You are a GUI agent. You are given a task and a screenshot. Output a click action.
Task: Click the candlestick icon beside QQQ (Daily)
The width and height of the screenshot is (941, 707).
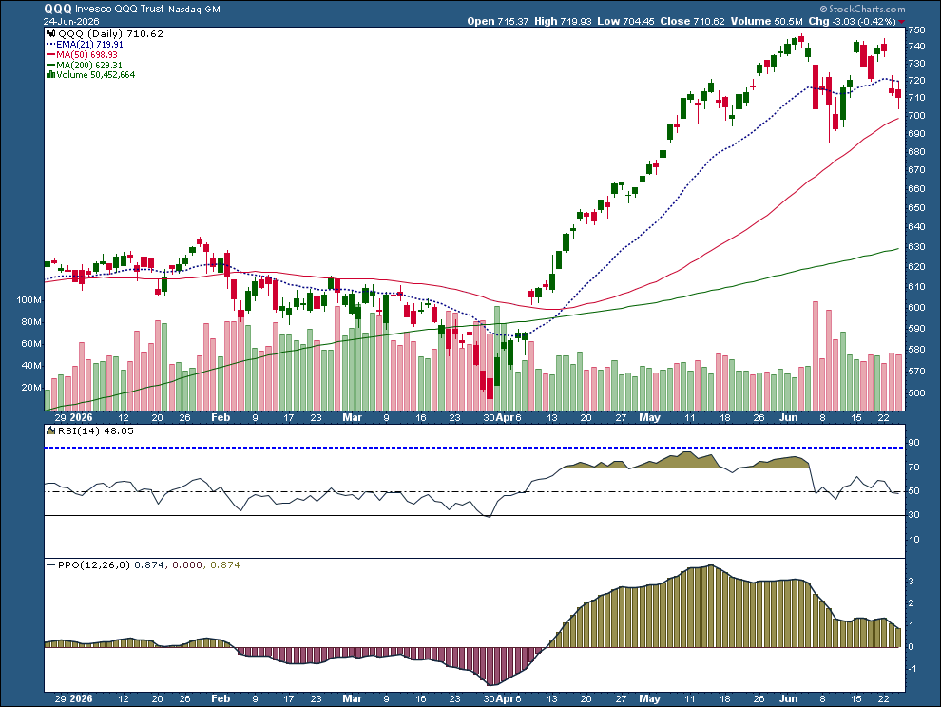(51, 34)
